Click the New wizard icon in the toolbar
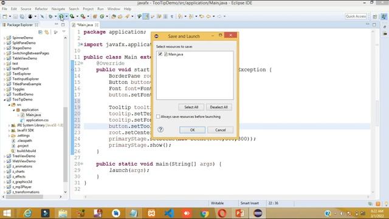The image size is (389, 219). pos(5,16)
